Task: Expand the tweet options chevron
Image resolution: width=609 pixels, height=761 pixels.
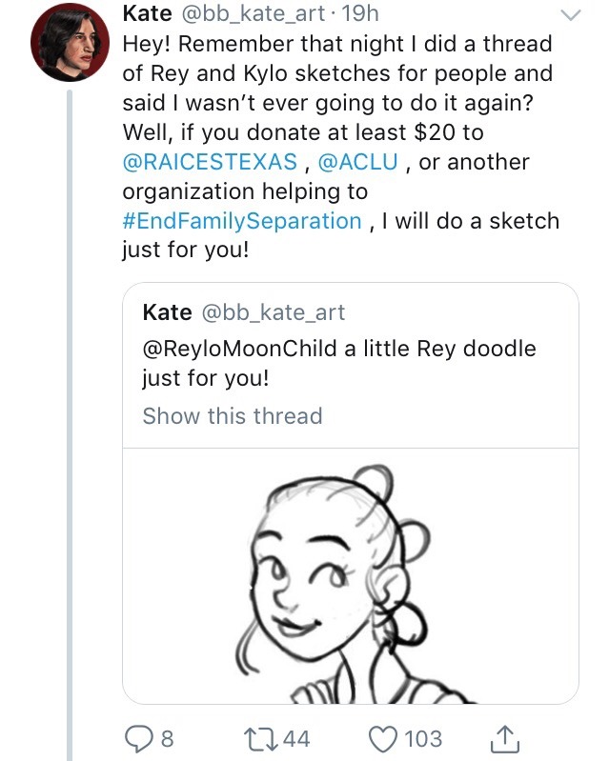Action: point(569,15)
